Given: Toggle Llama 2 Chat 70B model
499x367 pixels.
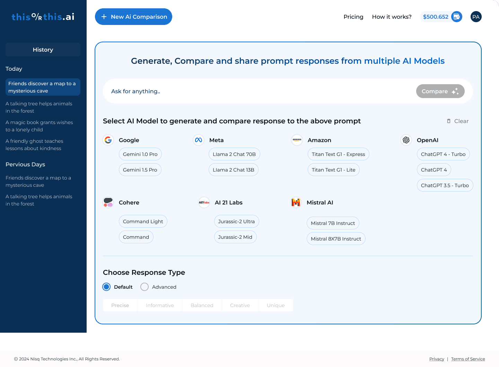Looking at the screenshot, I should coord(234,154).
